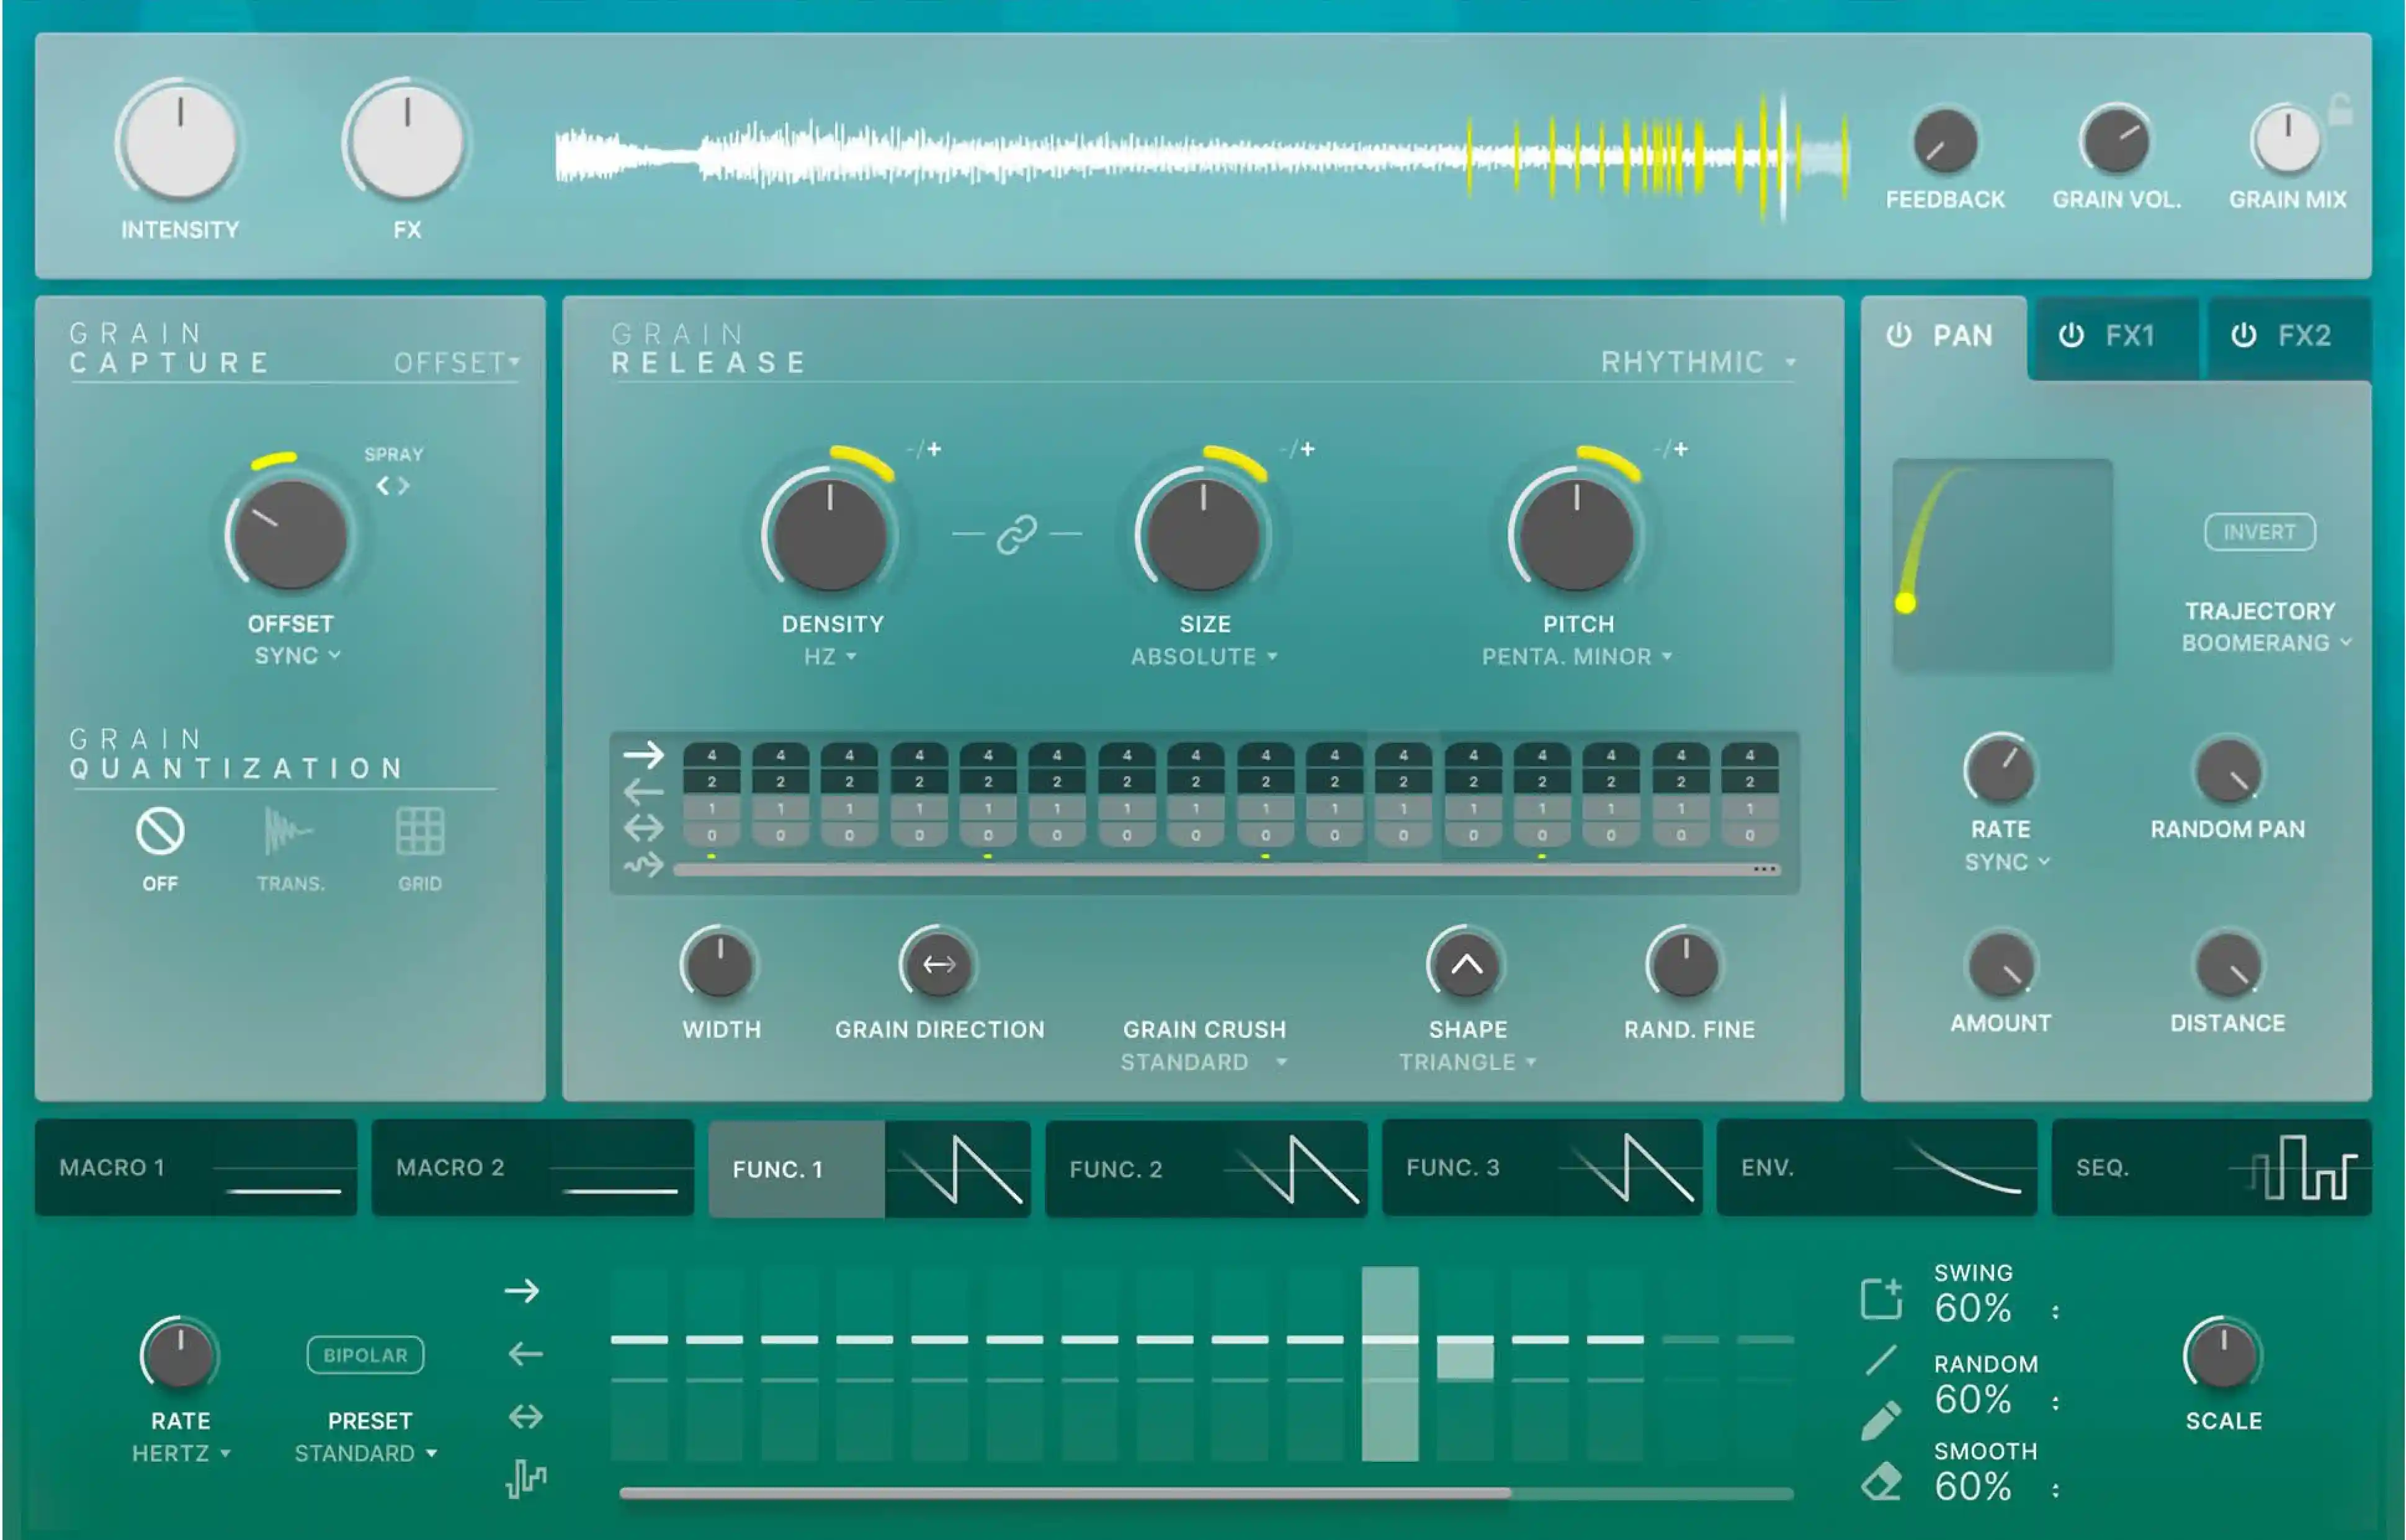Screen dimensions: 2406x1540
Task: Set grain quantization to Off
Action: [160, 832]
